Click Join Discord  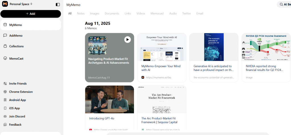click(x=17, y=116)
